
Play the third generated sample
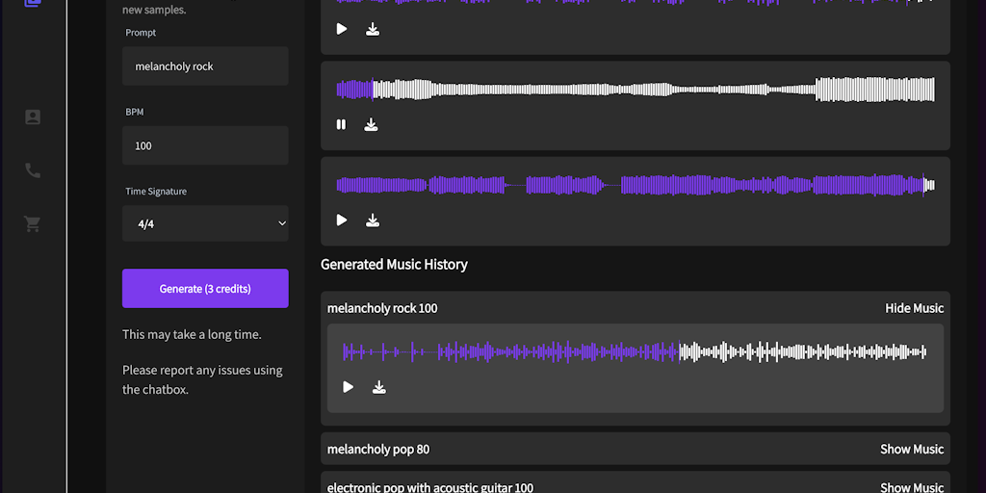[342, 221]
